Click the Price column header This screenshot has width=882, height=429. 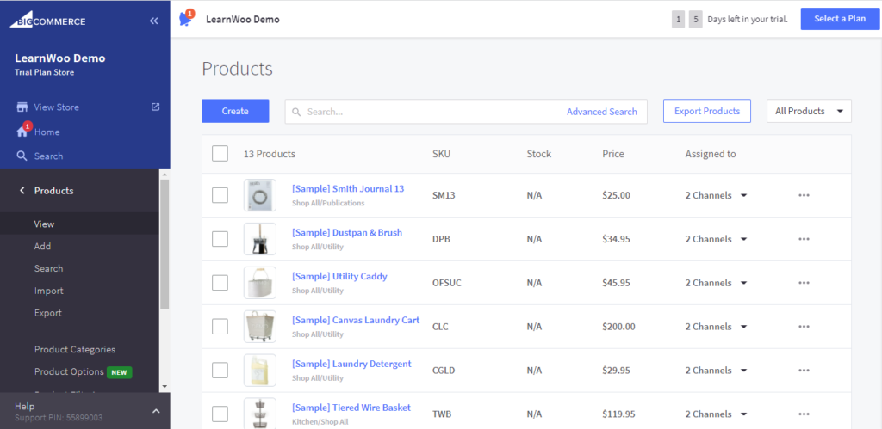(x=613, y=154)
